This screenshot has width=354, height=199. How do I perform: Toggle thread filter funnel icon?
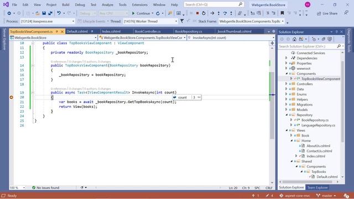182,21
